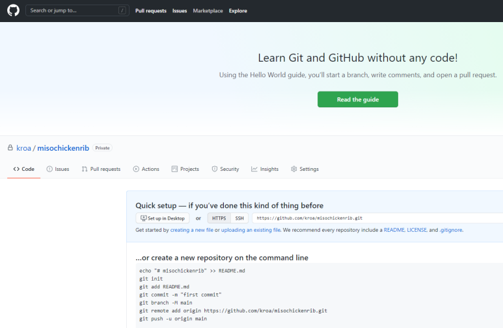Click the Pull requests tab branch icon
The image size is (503, 328).
pos(85,169)
